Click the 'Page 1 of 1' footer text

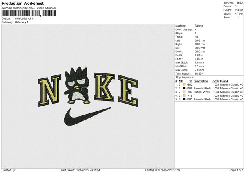pos(236,170)
